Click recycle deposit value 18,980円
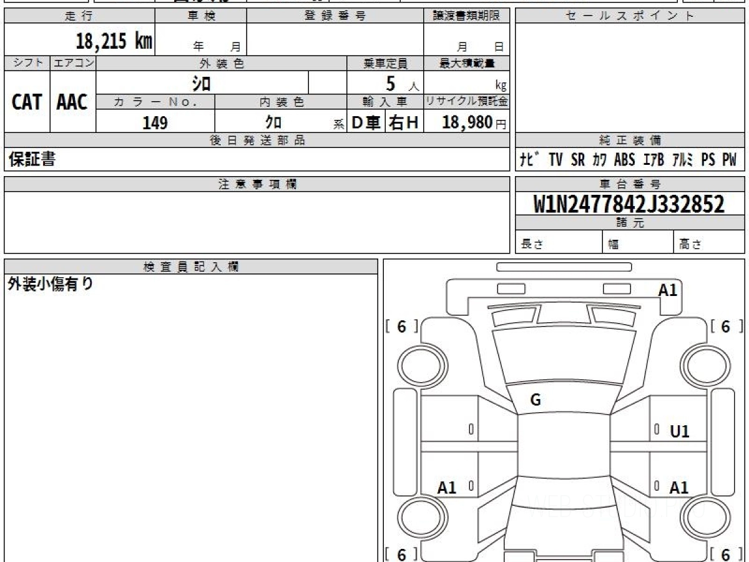The width and height of the screenshot is (749, 562). 474,122
